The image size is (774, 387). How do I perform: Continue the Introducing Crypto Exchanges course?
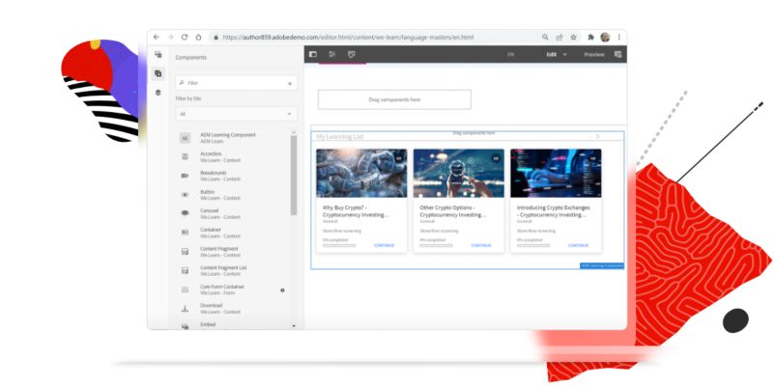point(578,245)
